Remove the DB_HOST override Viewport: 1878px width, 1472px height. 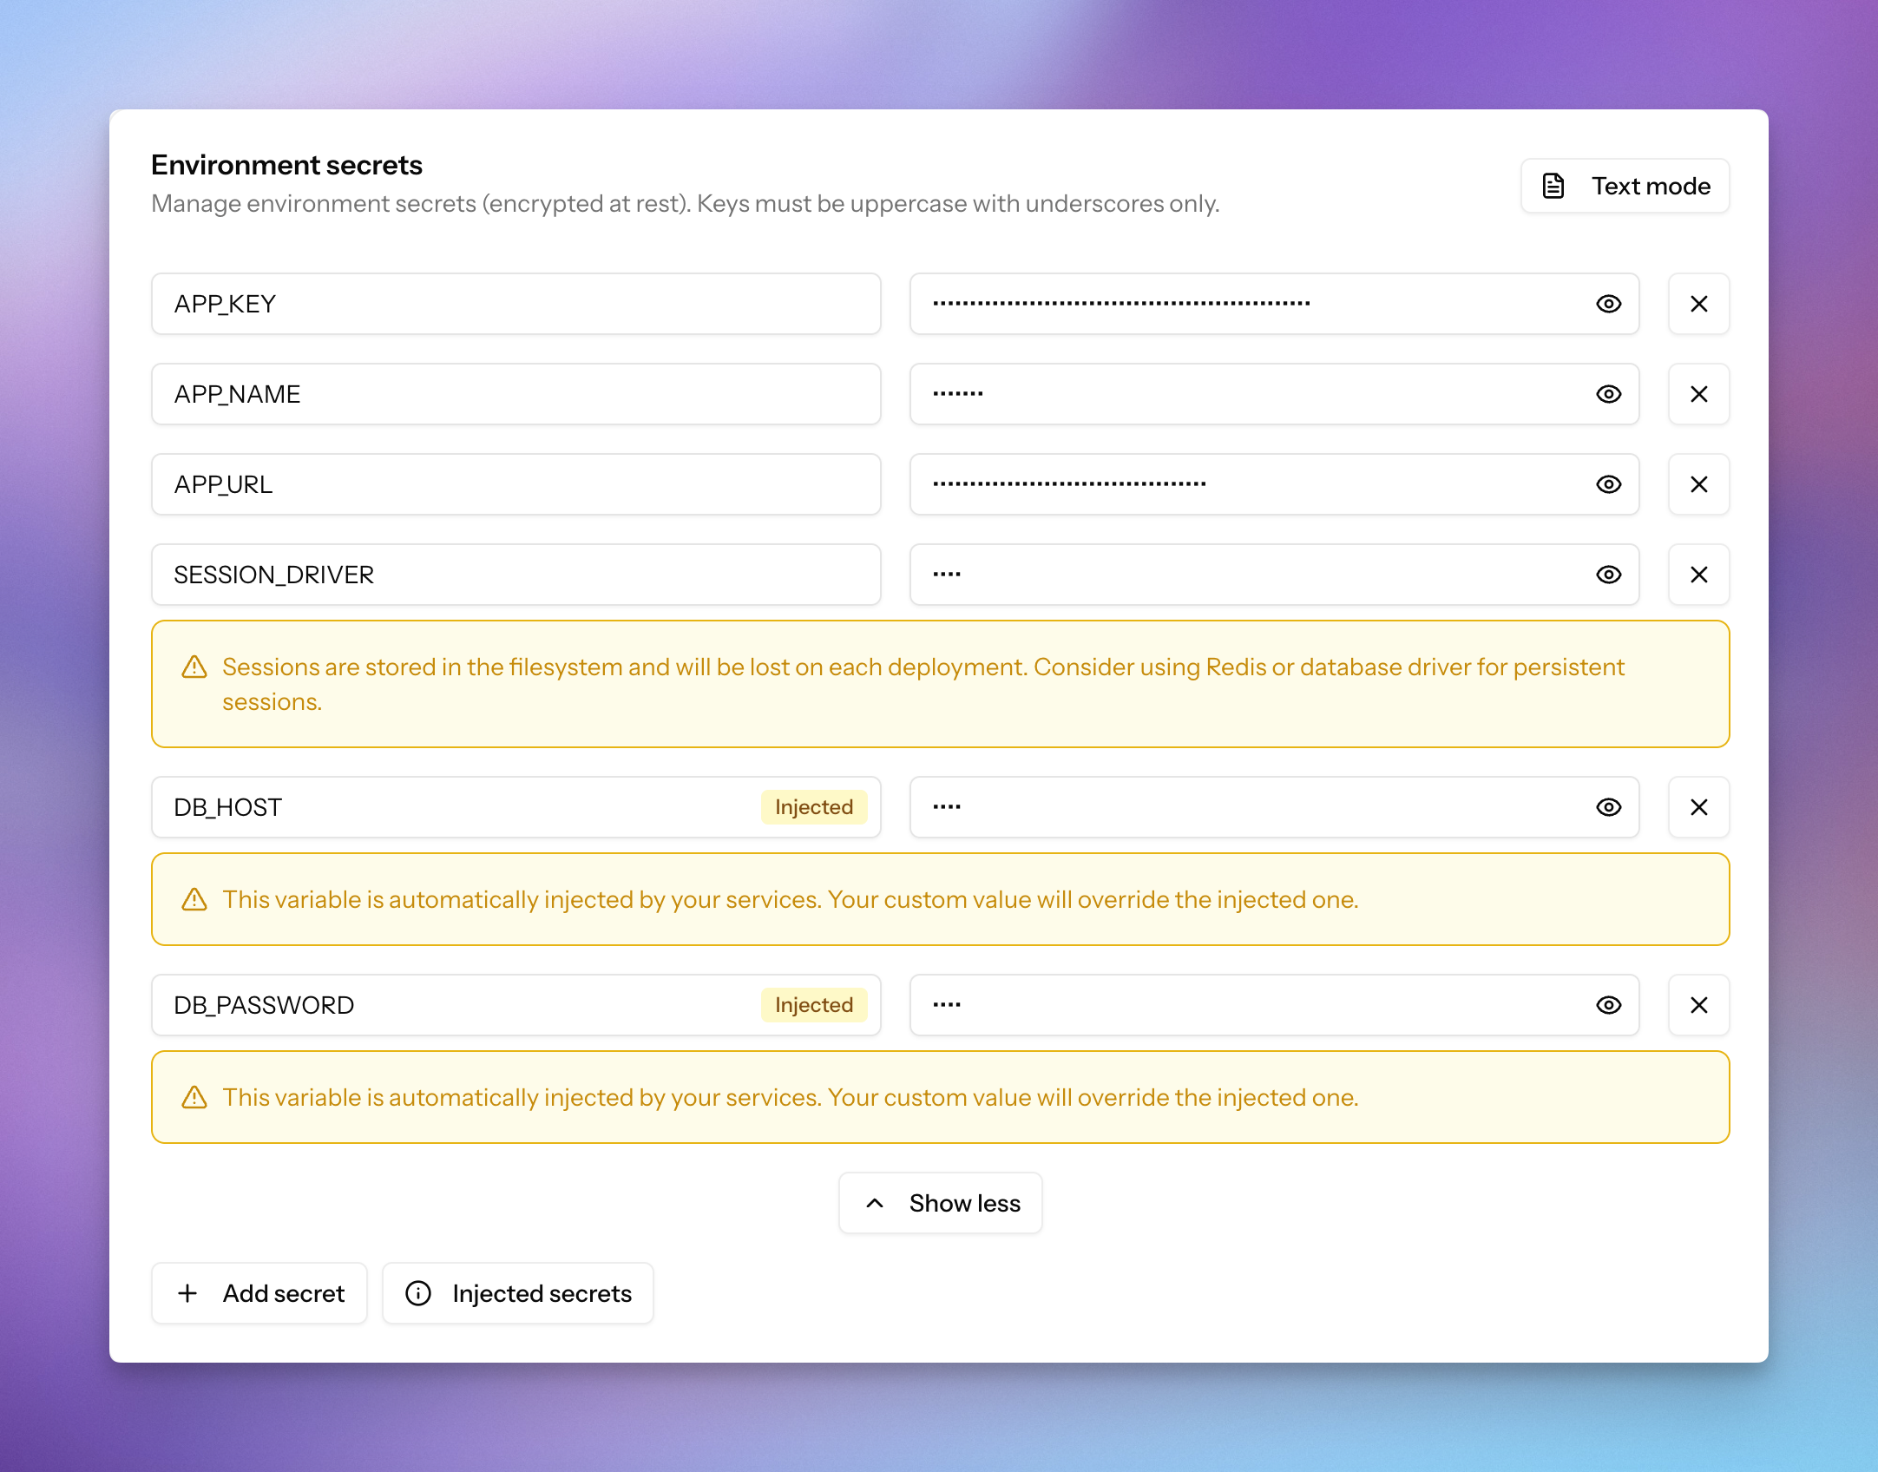[x=1698, y=807]
